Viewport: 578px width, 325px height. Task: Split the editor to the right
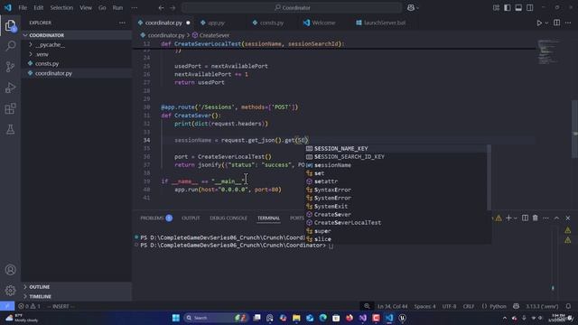(556, 23)
